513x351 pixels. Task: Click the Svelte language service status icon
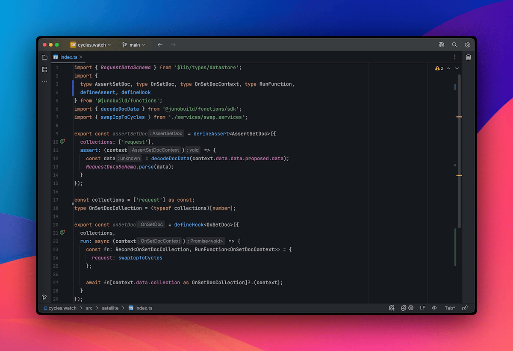[403, 308]
